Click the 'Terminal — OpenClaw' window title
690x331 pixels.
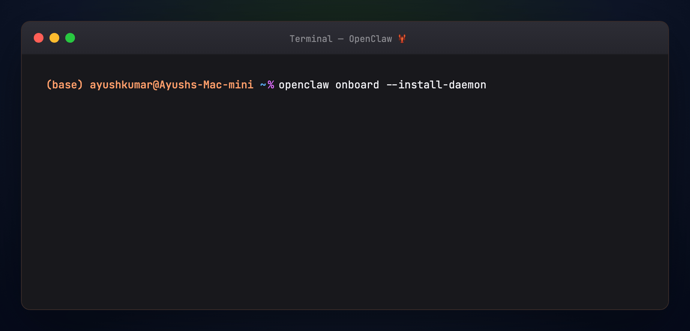341,39
